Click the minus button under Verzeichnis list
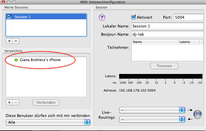The width and height of the screenshot is (206, 131). pyautogui.click(x=16, y=102)
